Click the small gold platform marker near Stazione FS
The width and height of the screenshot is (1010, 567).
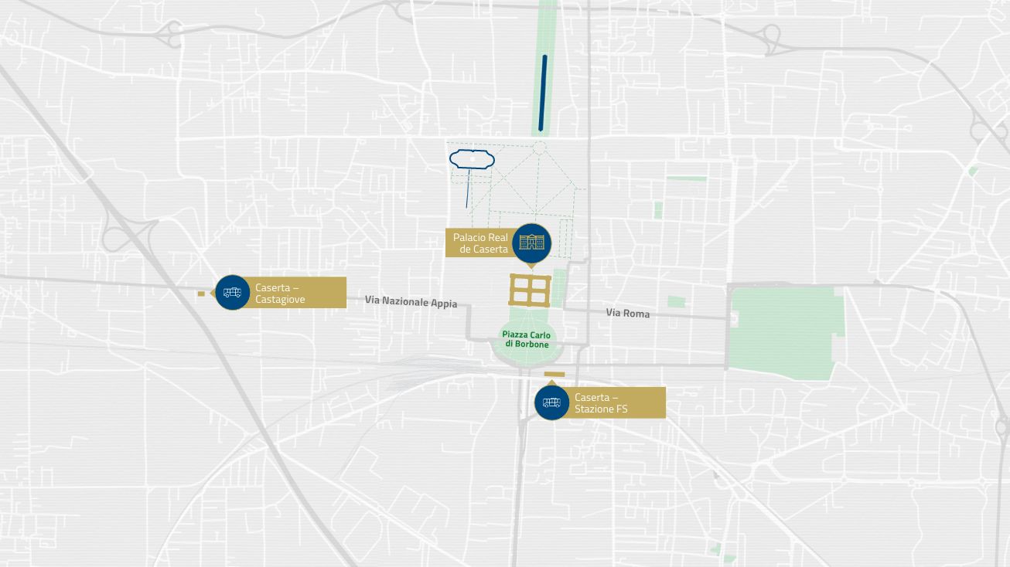[554, 374]
